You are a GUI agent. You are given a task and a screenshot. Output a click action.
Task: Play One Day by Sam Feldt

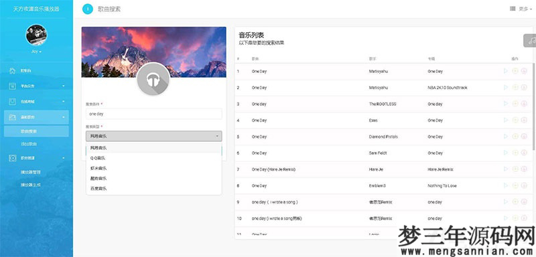coord(506,153)
